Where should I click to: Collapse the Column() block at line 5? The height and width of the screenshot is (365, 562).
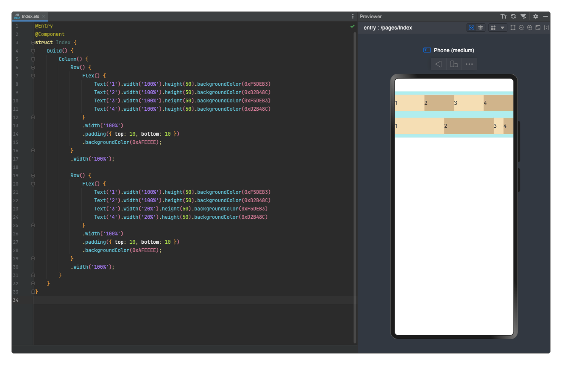[x=33, y=59]
